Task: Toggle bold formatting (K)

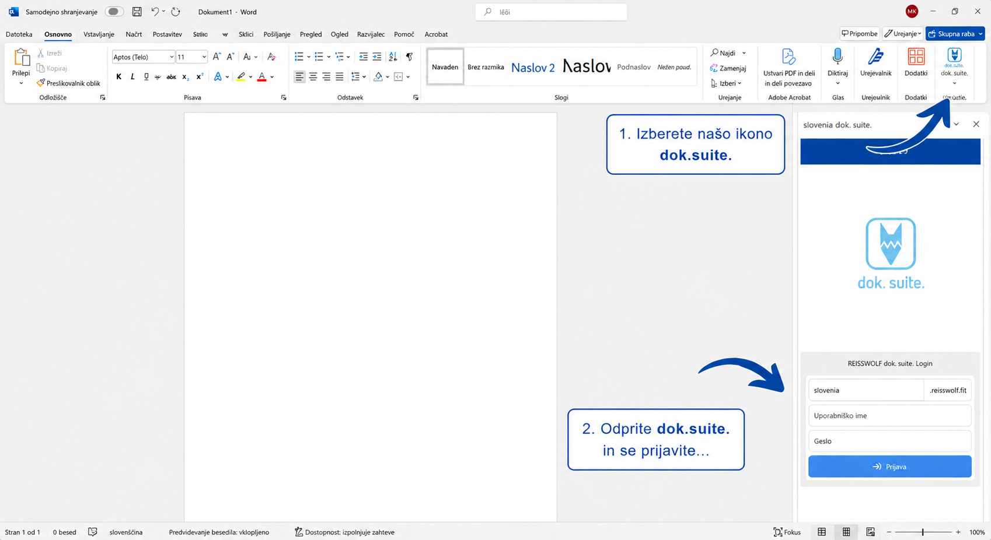Action: 119,76
